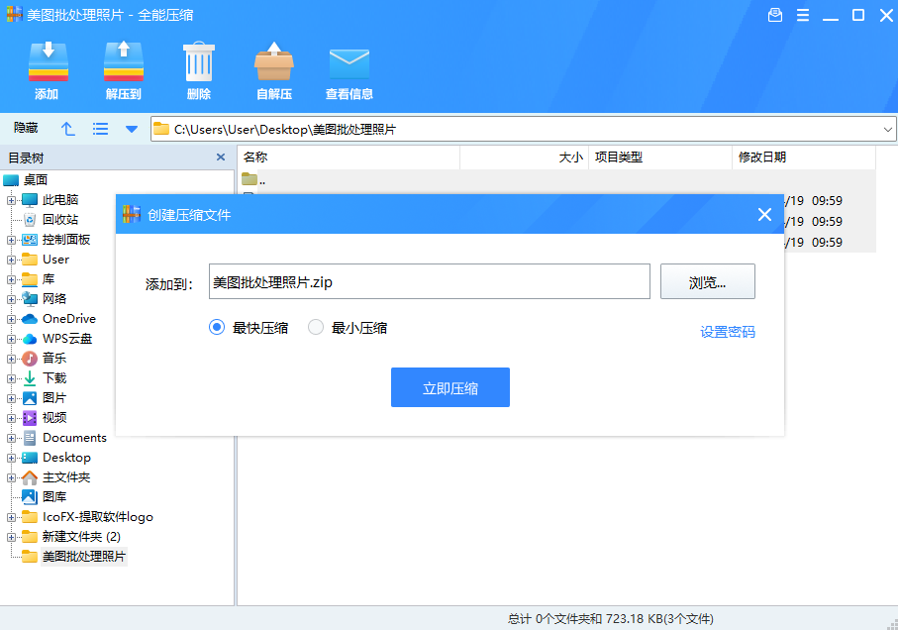
Task: Open the hamburger menu in the title bar
Action: point(803,15)
